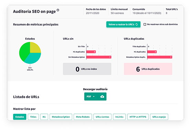Click the Volver a rastrar URL's button
Viewport: 191px width, 130px height.
point(123,24)
